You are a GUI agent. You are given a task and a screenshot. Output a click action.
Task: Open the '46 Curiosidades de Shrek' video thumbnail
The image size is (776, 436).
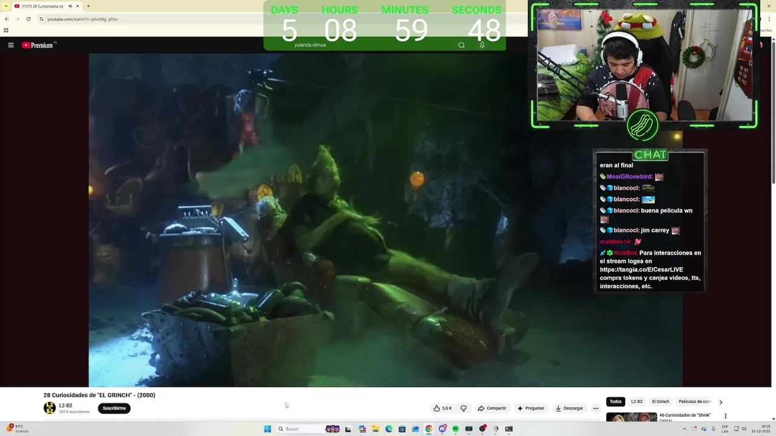coord(631,417)
